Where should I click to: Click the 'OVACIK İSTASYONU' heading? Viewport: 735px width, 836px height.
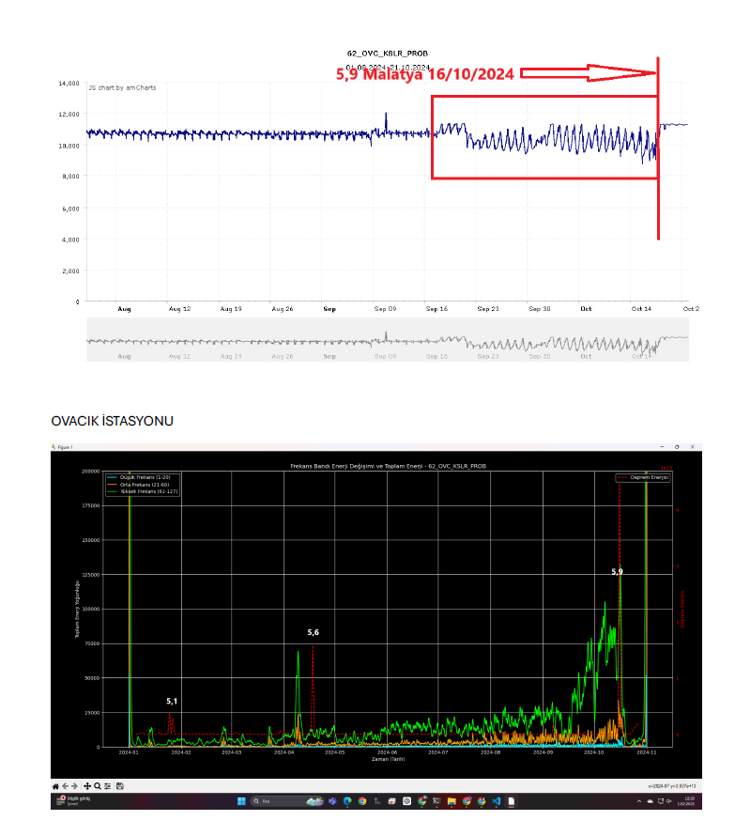[113, 421]
